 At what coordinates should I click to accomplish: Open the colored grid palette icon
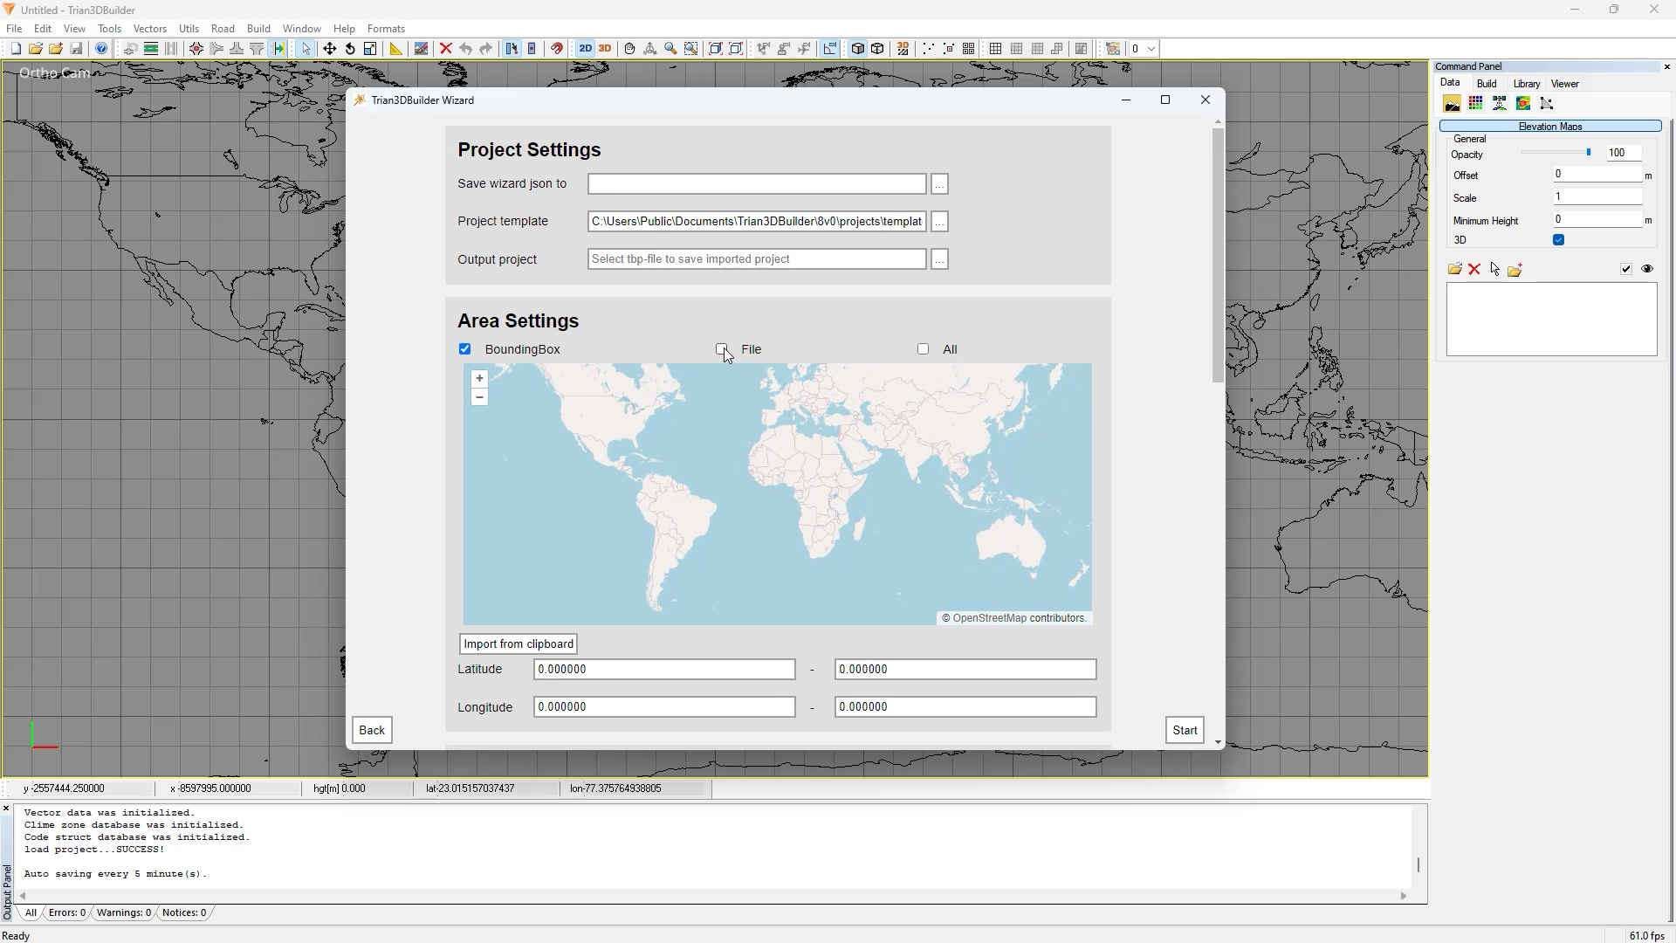point(1475,103)
